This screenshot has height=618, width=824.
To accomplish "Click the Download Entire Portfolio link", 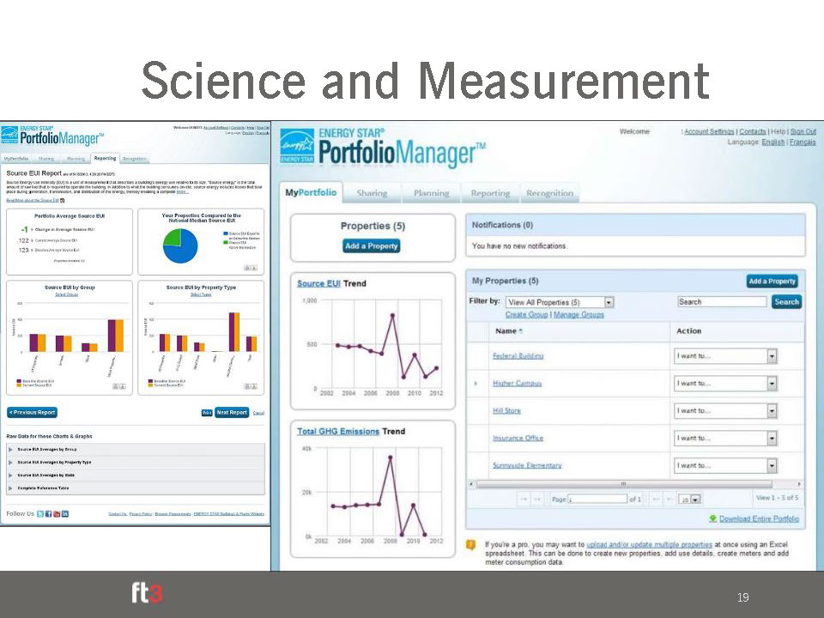I will (759, 518).
